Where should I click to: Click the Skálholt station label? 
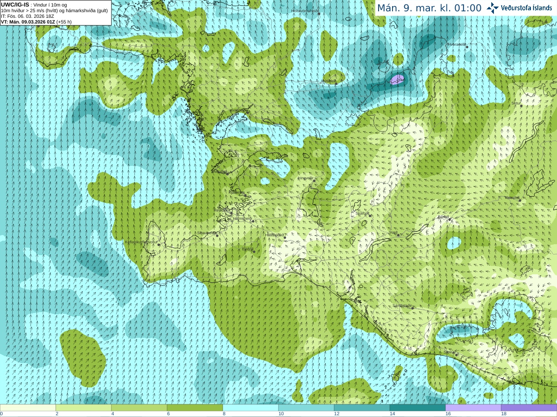pyautogui.click(x=362, y=213)
